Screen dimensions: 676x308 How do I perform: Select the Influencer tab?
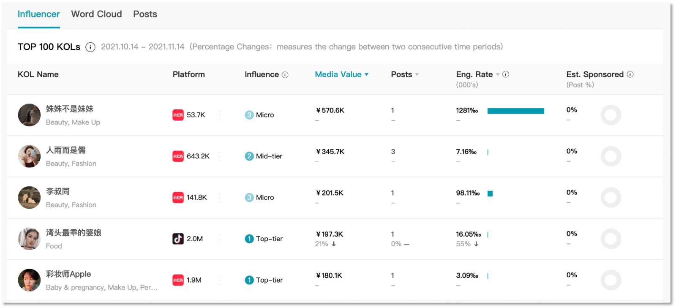pos(38,14)
